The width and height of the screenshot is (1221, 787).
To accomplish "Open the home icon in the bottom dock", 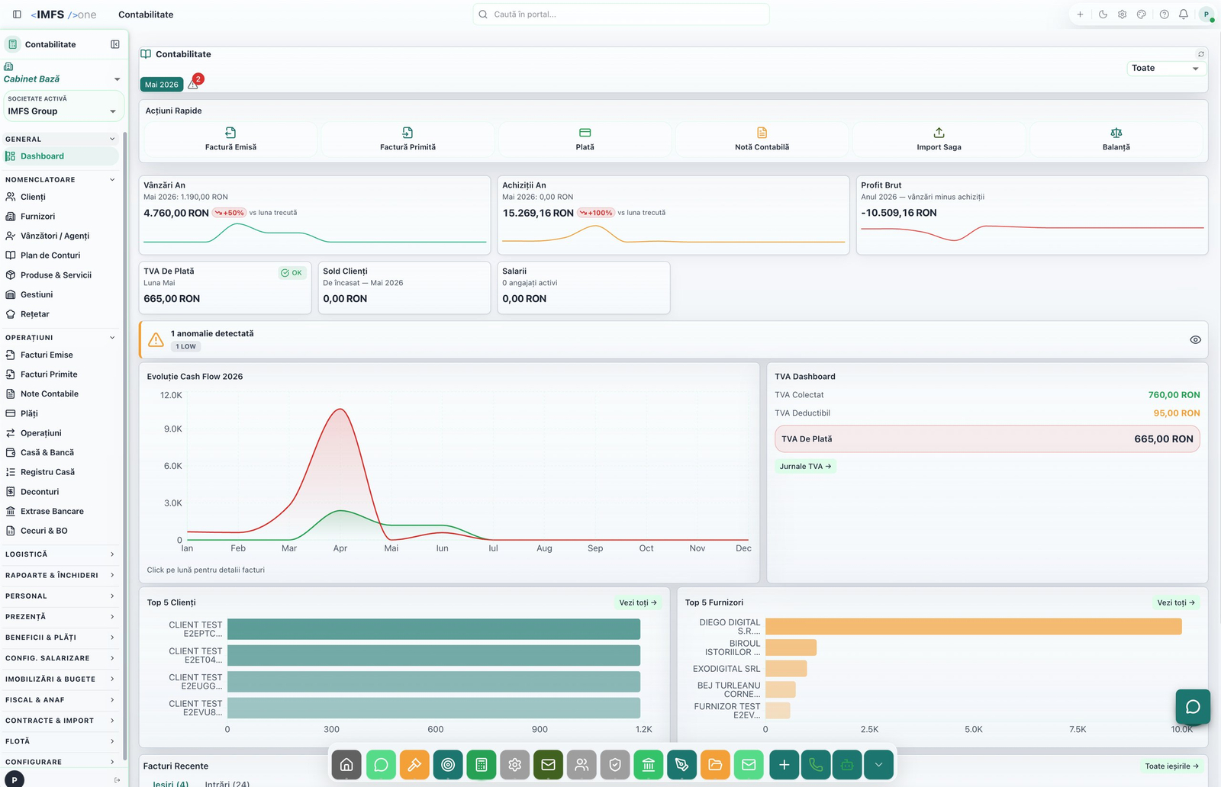I will point(346,764).
